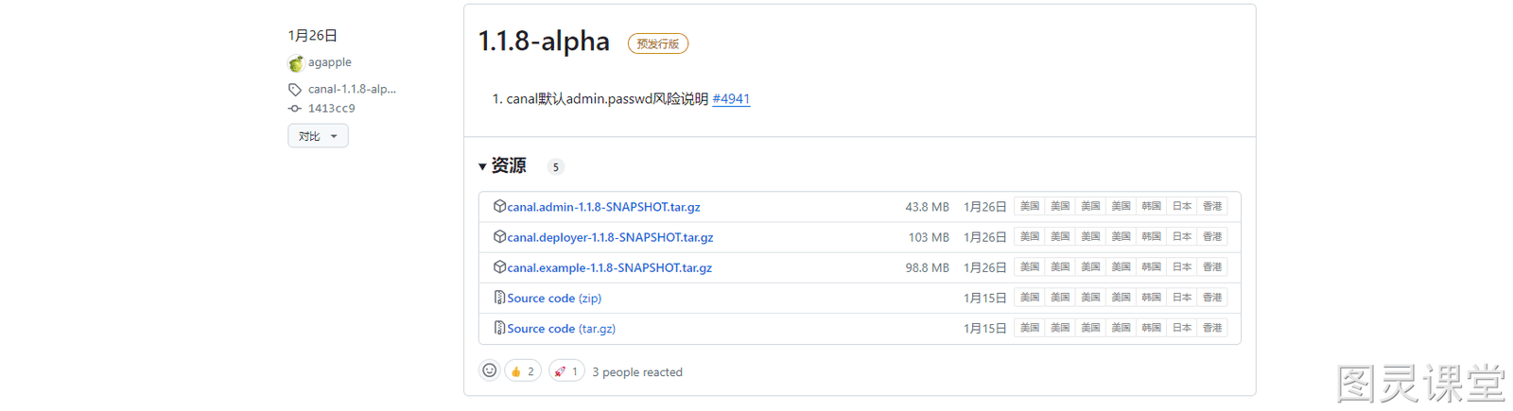
Task: Click 1月15日 date in Source code (zip) row
Action: click(x=985, y=298)
